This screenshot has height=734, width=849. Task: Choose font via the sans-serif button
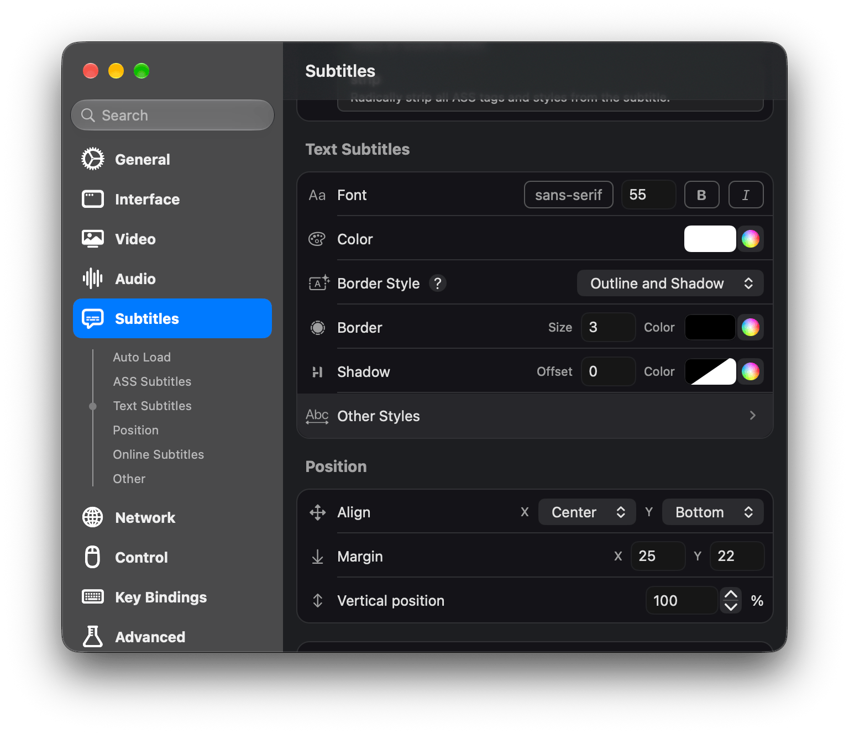(569, 195)
